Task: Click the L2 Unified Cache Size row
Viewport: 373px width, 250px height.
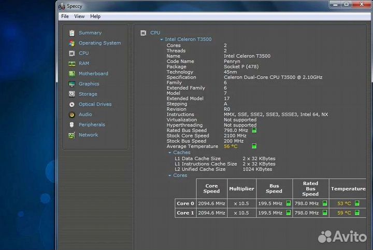Action: [x=223, y=169]
